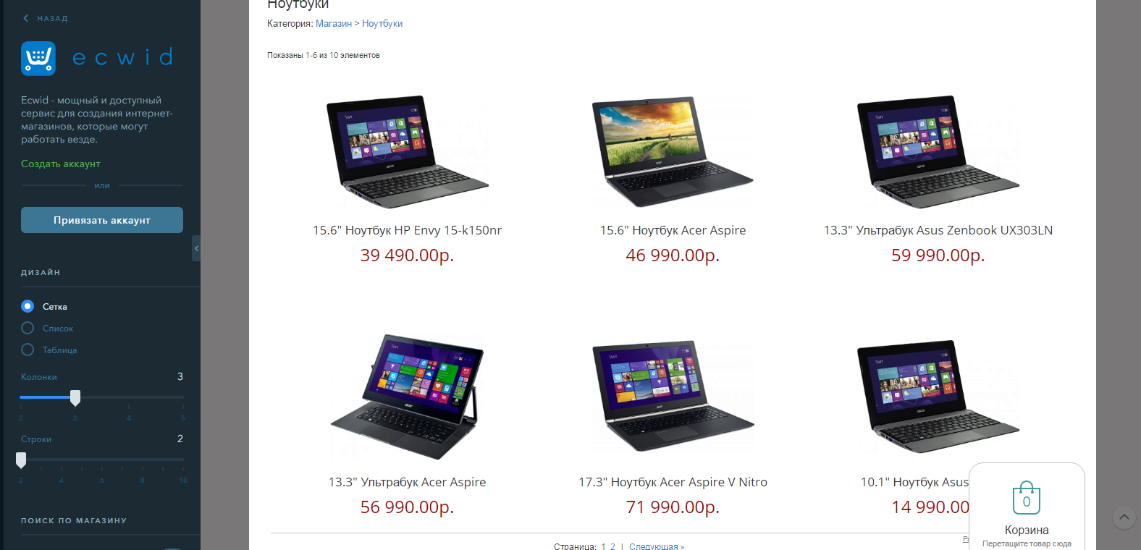Click the Привязать аккаунт button
The height and width of the screenshot is (550, 1141).
tap(102, 220)
